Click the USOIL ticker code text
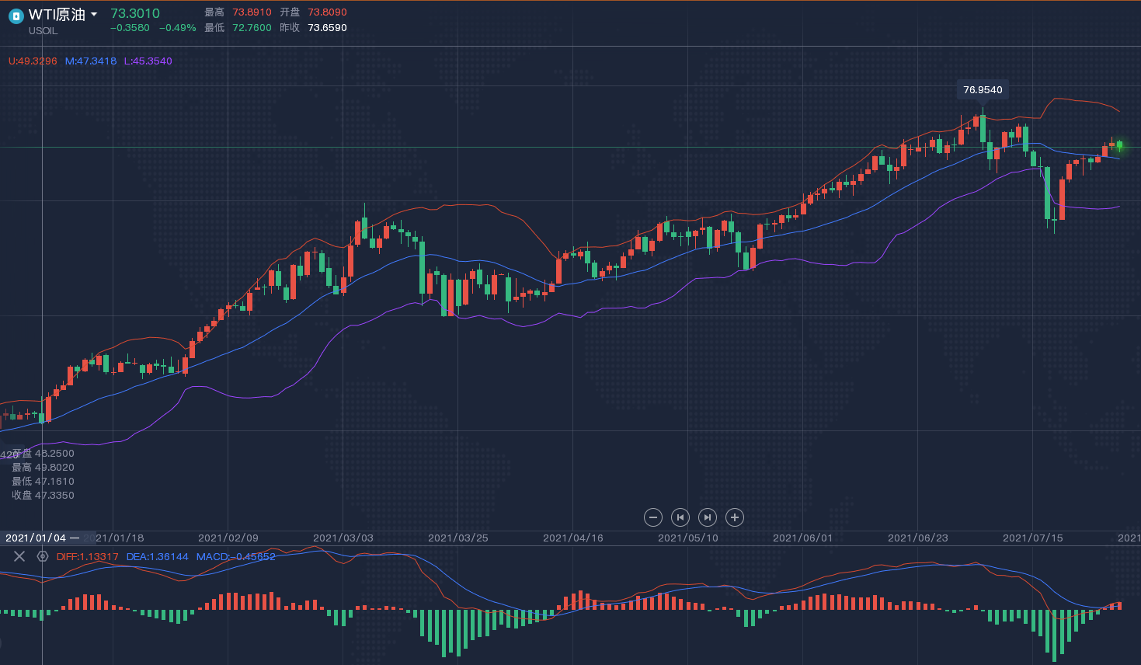The width and height of the screenshot is (1141, 665). (43, 31)
